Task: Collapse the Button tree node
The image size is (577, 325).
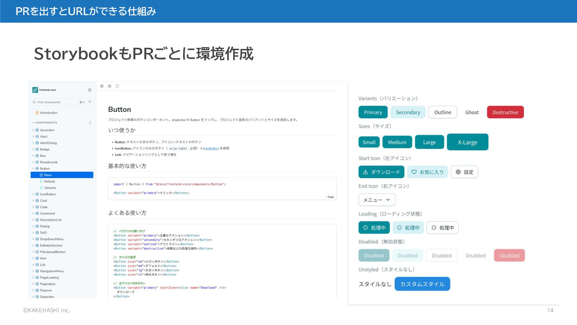Action: point(33,169)
